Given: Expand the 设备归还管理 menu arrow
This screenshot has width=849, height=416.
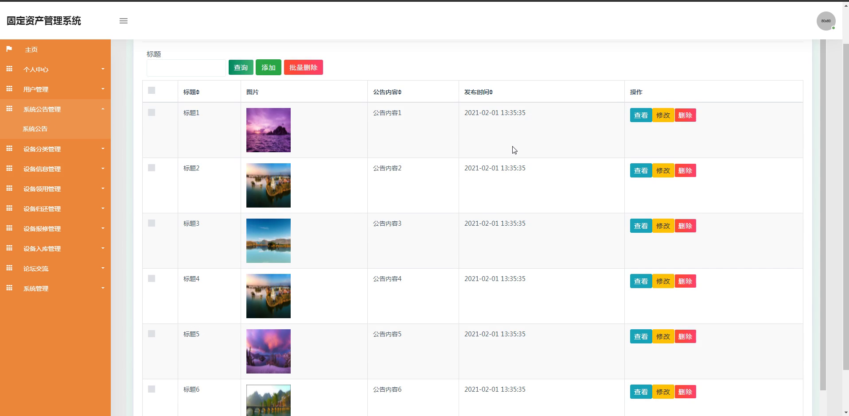Looking at the screenshot, I should (x=103, y=208).
